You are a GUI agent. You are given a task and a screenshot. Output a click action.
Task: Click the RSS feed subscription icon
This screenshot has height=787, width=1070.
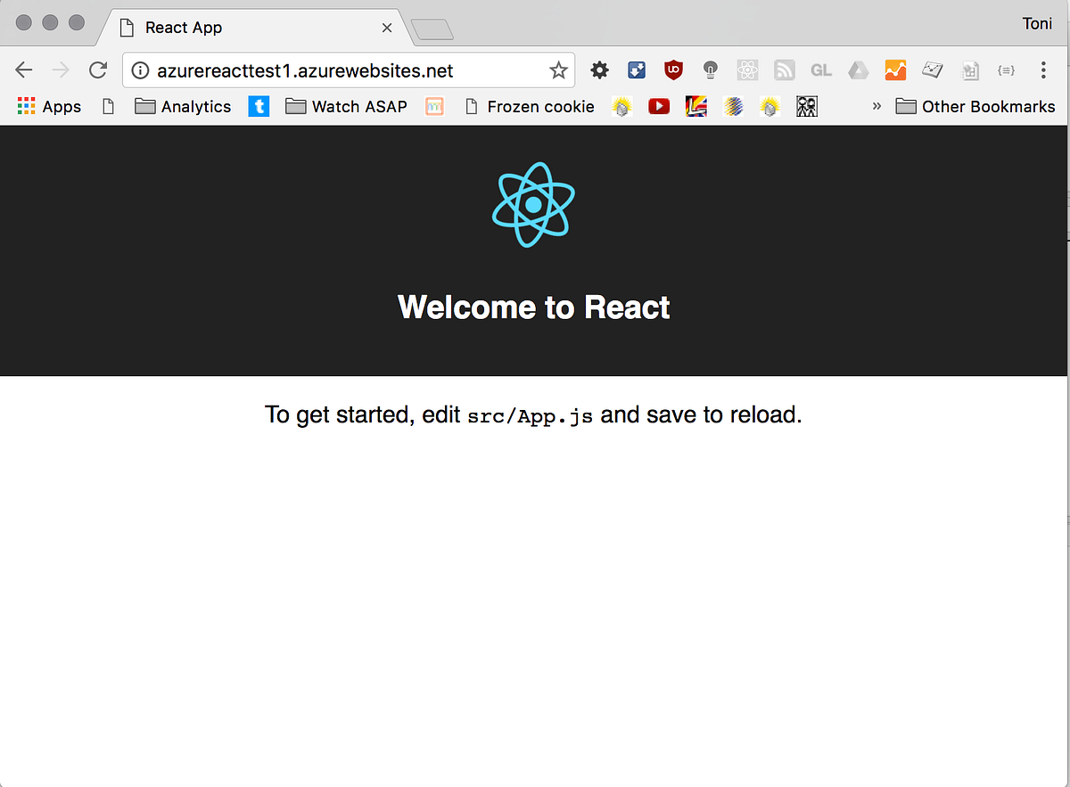coord(785,70)
